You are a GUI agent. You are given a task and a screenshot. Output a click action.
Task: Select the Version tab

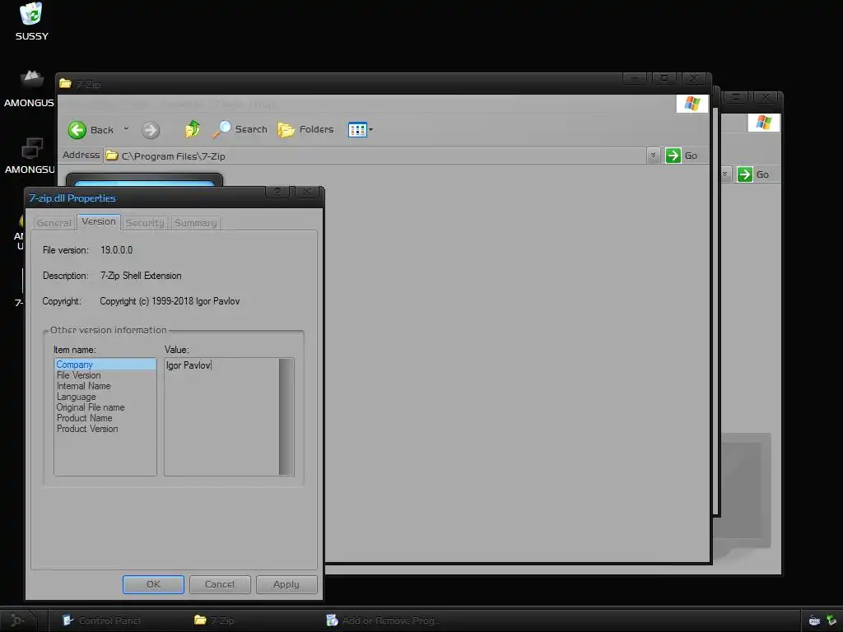coord(99,221)
